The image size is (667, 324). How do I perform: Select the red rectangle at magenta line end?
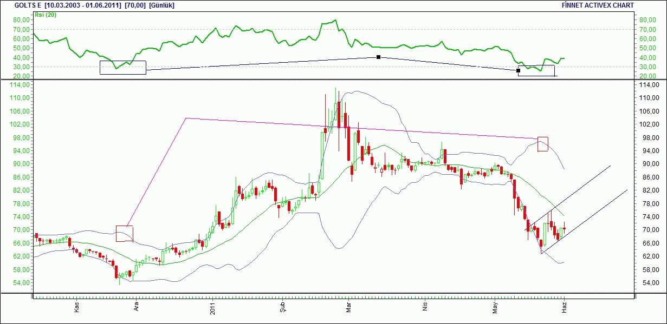point(542,144)
